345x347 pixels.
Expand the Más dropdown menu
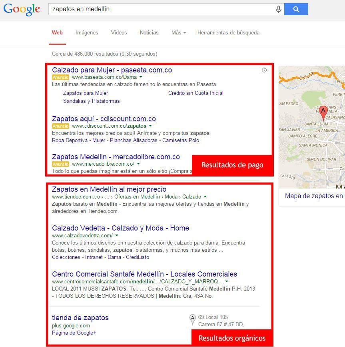click(x=179, y=33)
